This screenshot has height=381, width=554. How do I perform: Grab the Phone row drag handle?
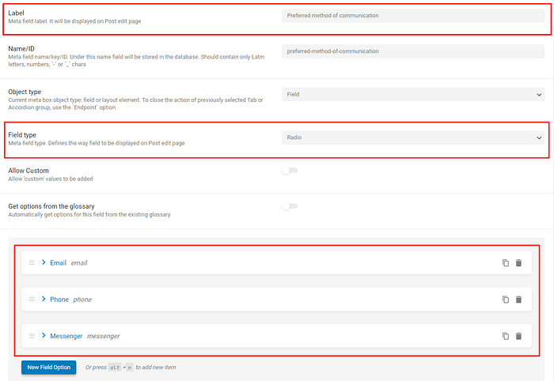click(32, 299)
